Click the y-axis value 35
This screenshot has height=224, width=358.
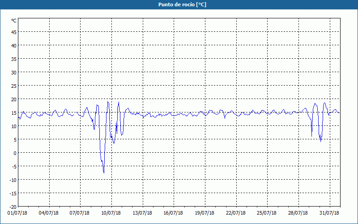(14, 59)
